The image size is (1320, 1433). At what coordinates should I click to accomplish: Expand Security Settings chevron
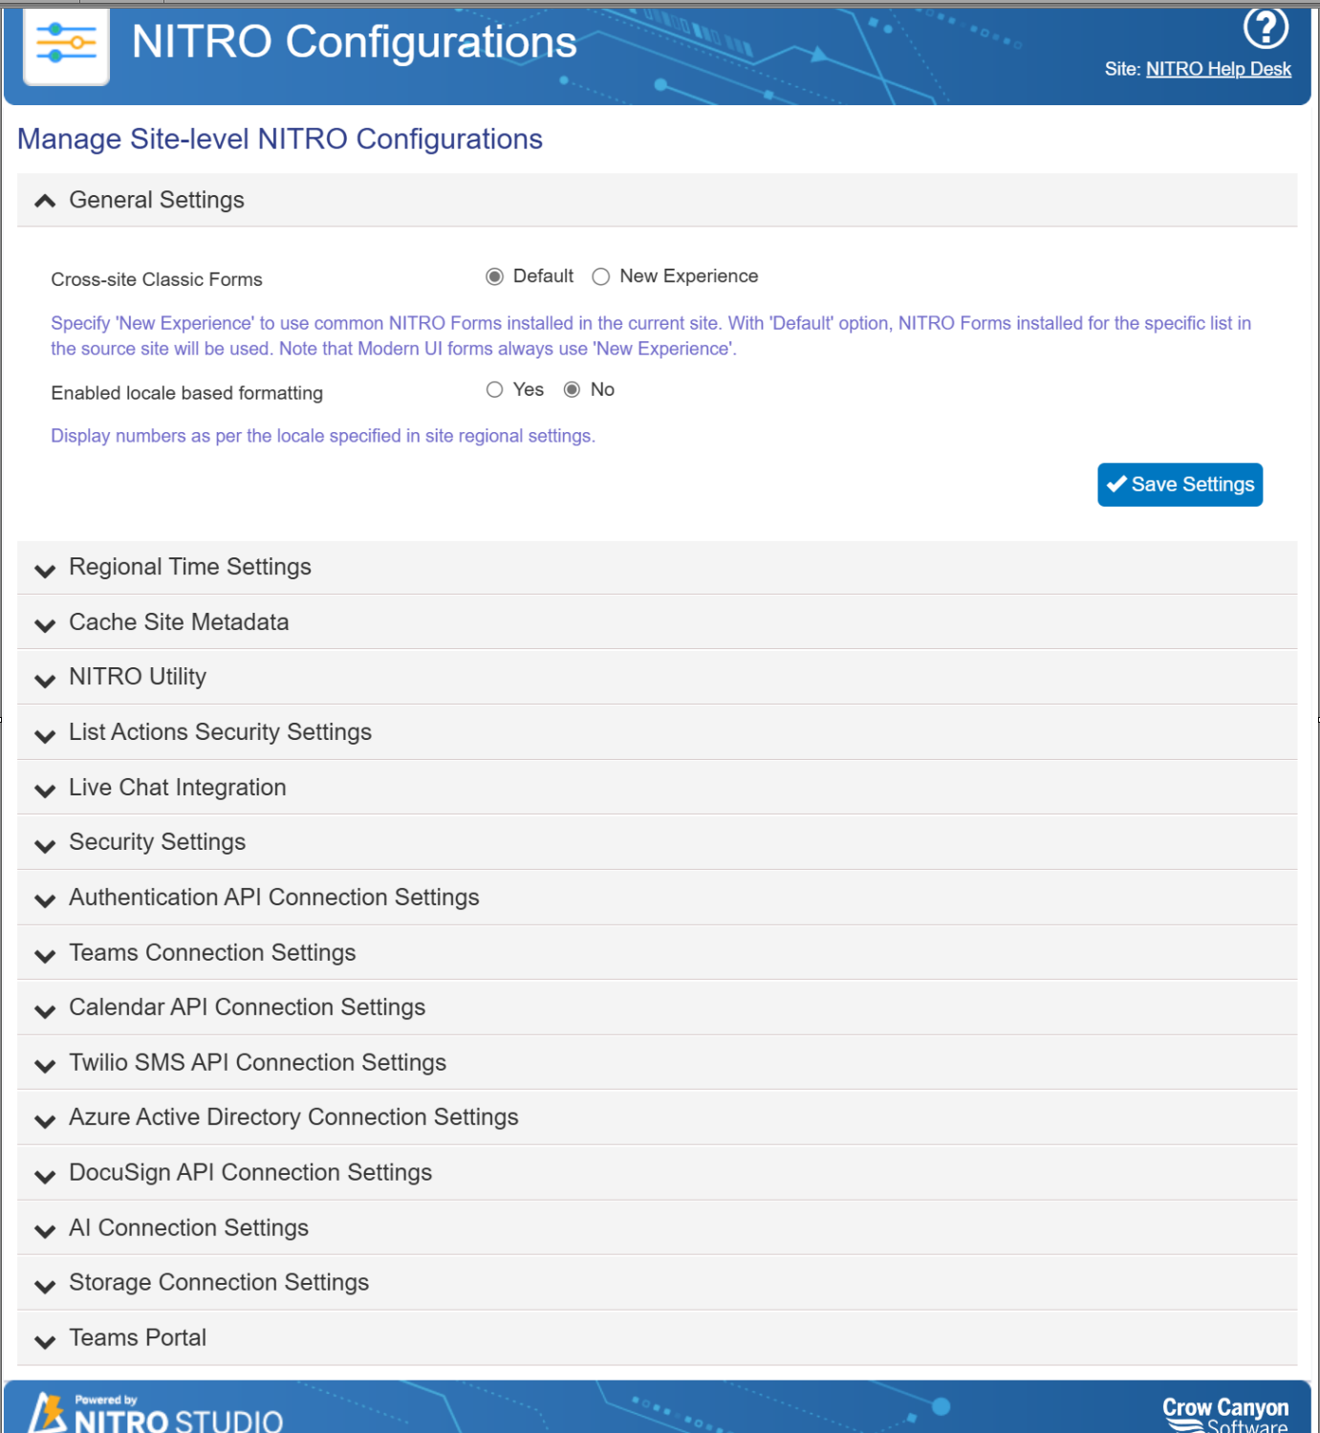[x=45, y=845]
